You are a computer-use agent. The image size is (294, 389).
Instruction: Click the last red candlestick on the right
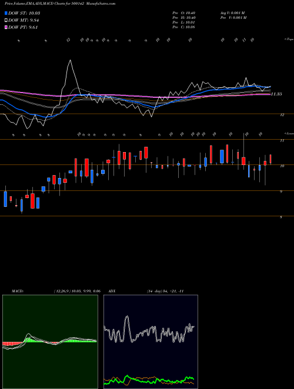(x=270, y=159)
